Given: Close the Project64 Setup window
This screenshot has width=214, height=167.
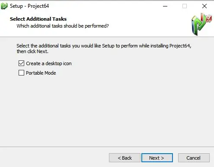Looking at the screenshot, I should pyautogui.click(x=204, y=6).
